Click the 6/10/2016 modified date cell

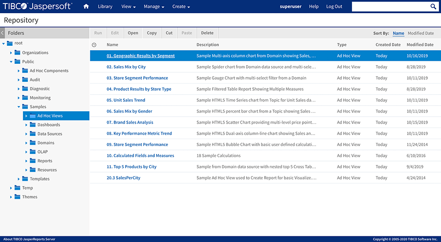coord(416,155)
